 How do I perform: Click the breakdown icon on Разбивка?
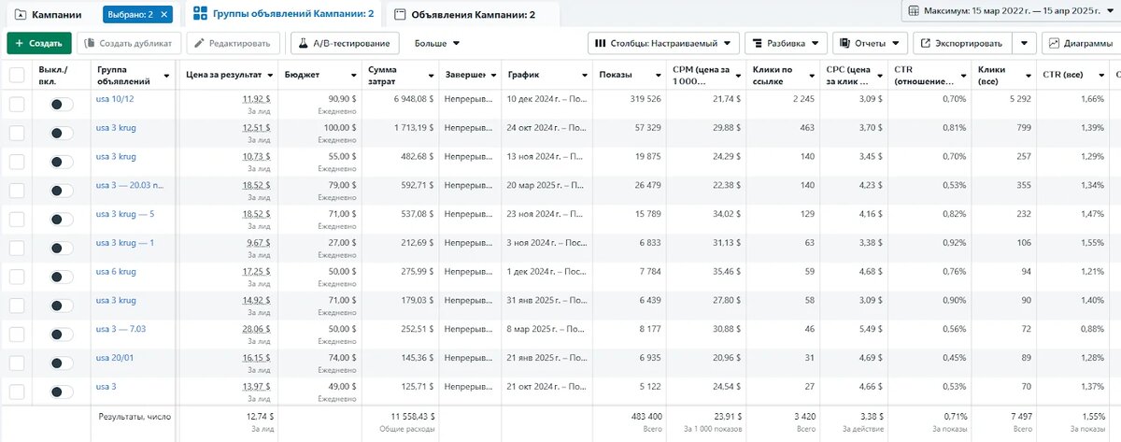[757, 43]
